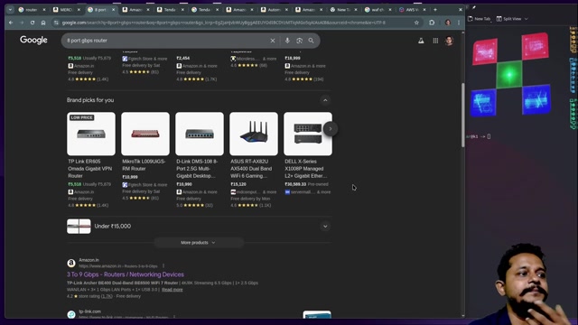
Task: Expand the Under ₹15,000 section
Action: [x=325, y=227]
